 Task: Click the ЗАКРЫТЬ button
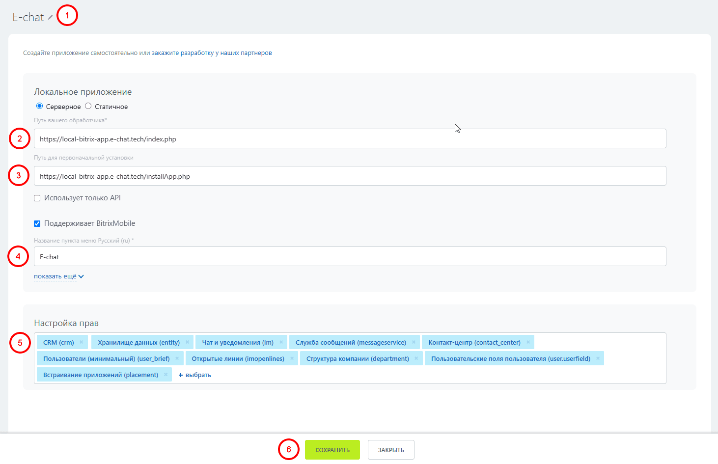(x=391, y=450)
